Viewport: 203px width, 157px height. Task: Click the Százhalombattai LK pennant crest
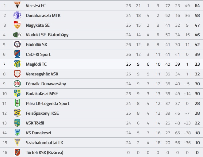pos(17,142)
